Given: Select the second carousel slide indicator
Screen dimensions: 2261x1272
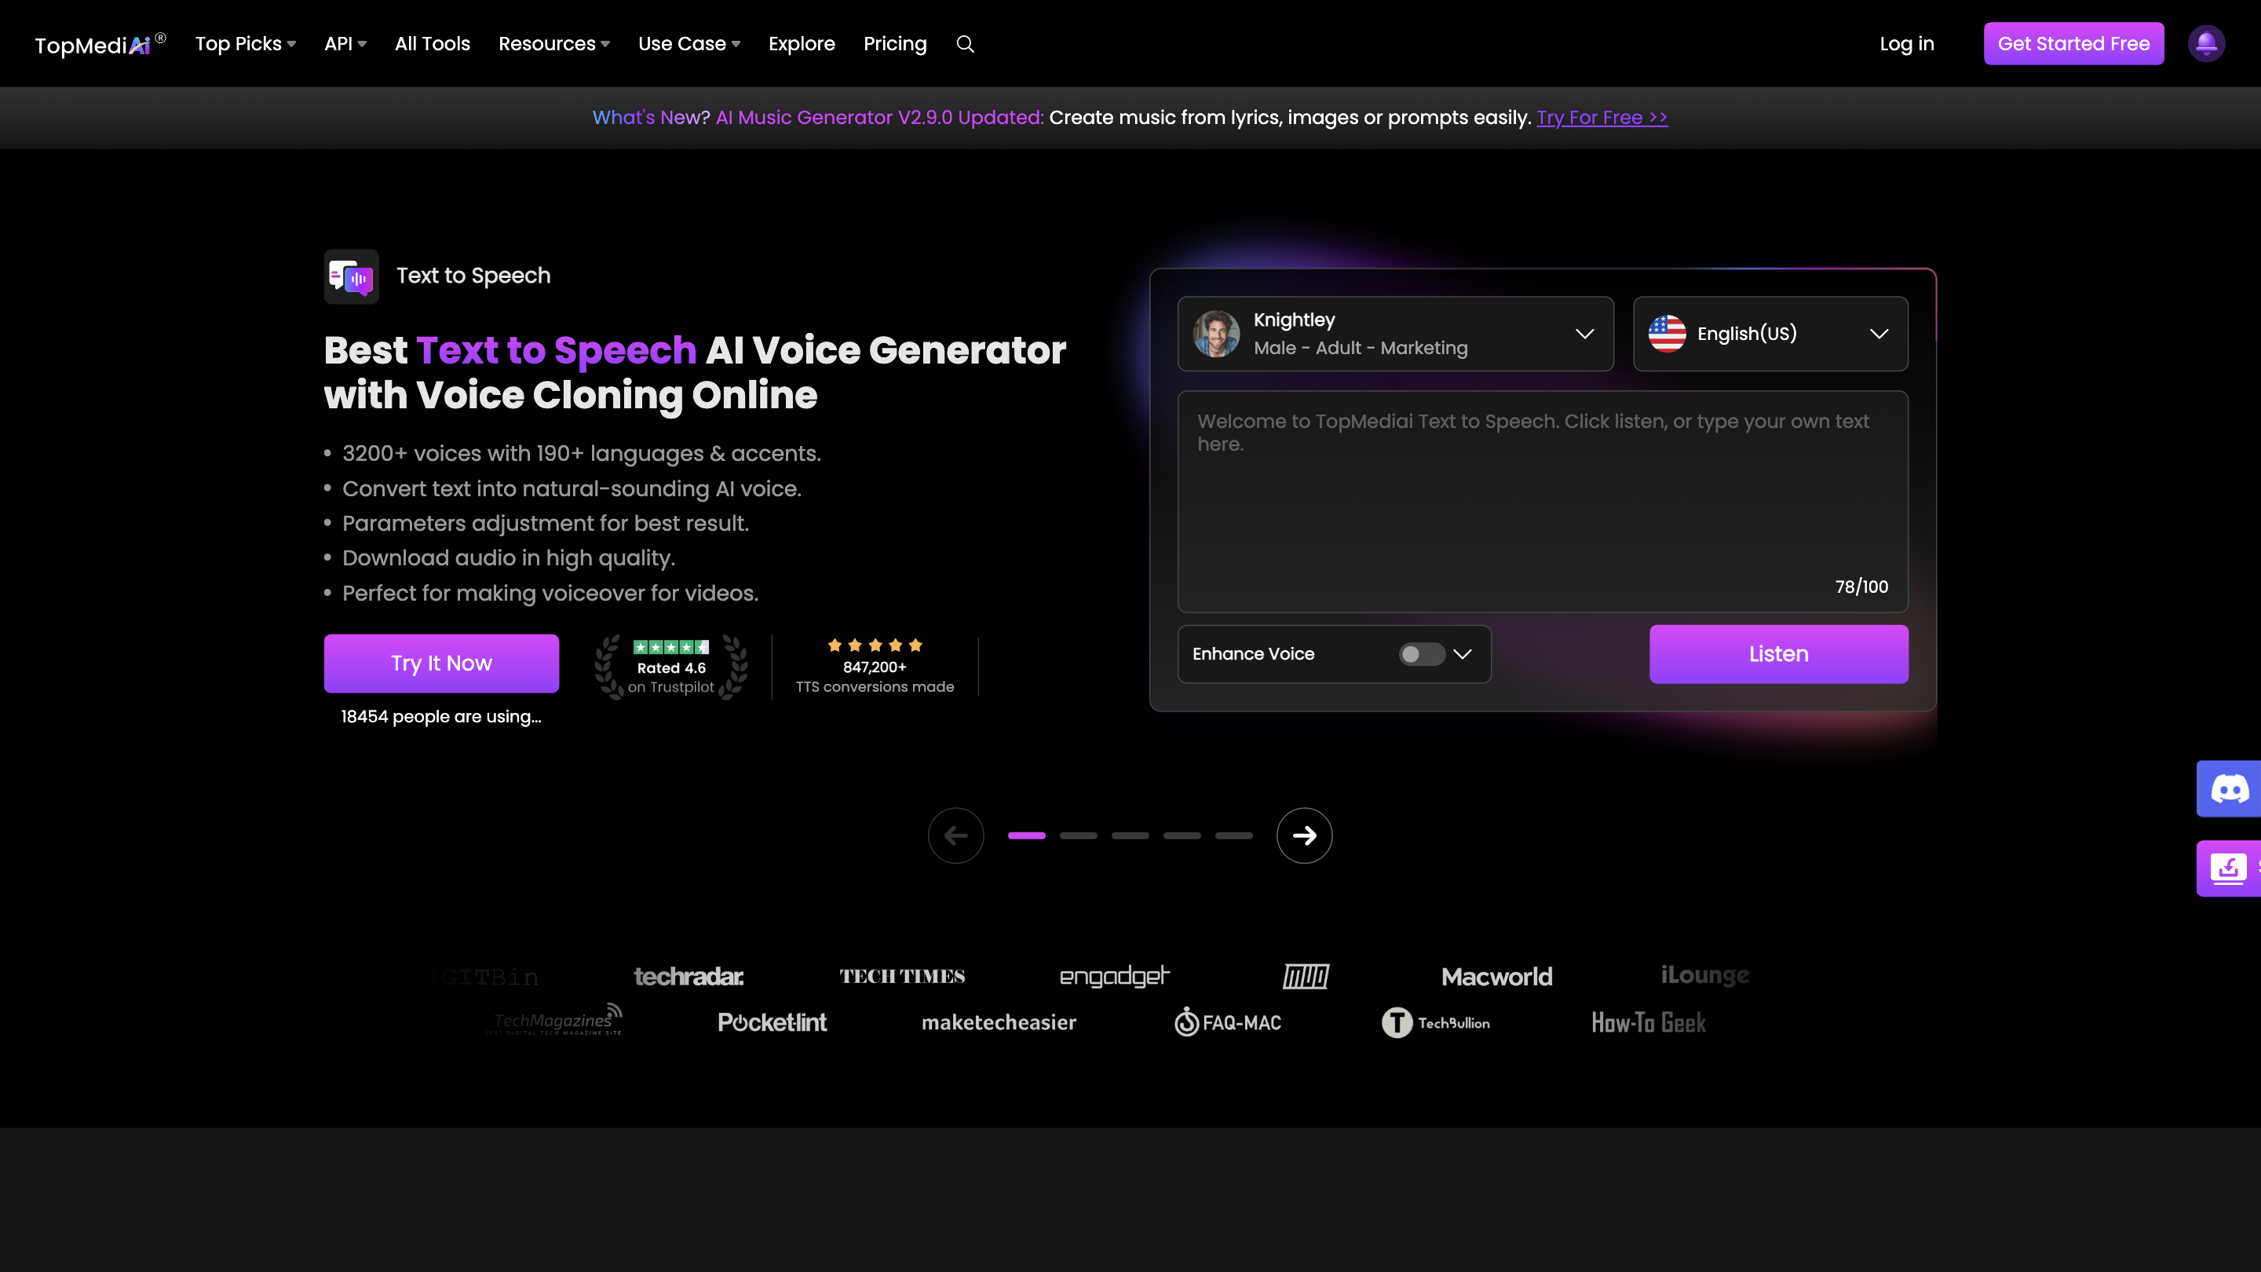Looking at the screenshot, I should (x=1078, y=835).
